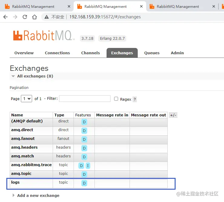Click the Message rate in column header
Screen dimensions: 224x202
112,115
